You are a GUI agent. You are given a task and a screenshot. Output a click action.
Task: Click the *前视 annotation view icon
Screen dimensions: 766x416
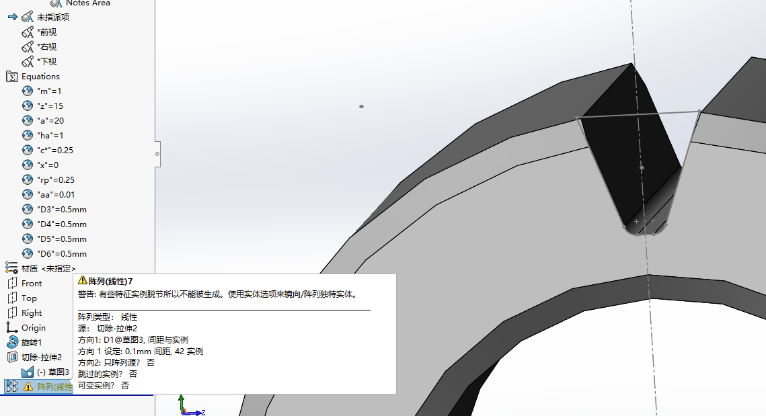coord(28,32)
